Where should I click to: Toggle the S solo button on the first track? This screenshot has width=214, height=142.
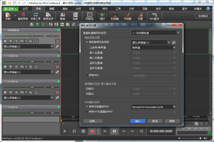16,41
